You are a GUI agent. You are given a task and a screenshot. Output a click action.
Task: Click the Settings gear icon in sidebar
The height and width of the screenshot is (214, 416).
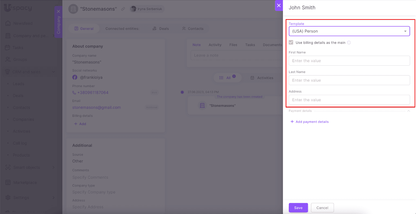(8, 198)
